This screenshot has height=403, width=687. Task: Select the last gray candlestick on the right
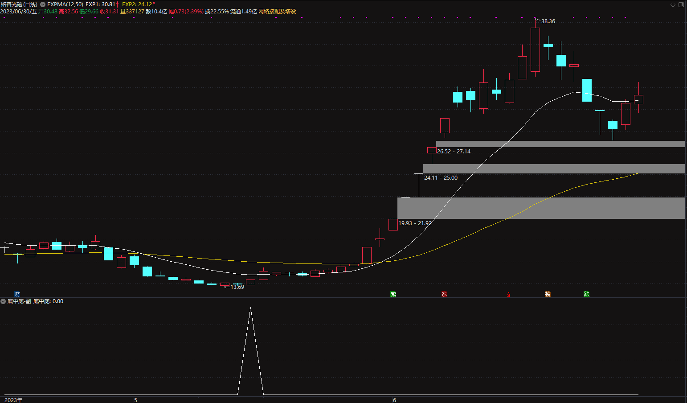click(638, 99)
